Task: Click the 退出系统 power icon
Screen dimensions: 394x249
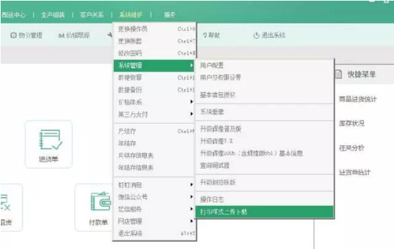Action: click(256, 35)
